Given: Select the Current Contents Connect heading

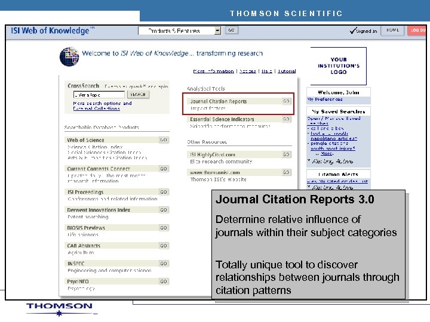Looking at the screenshot, I should point(99,169).
